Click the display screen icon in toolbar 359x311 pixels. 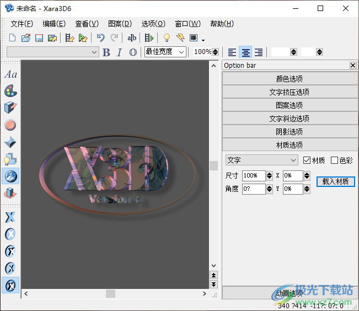194,38
